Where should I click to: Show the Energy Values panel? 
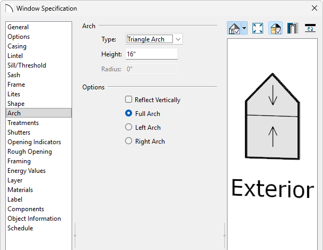pyautogui.click(x=39, y=171)
